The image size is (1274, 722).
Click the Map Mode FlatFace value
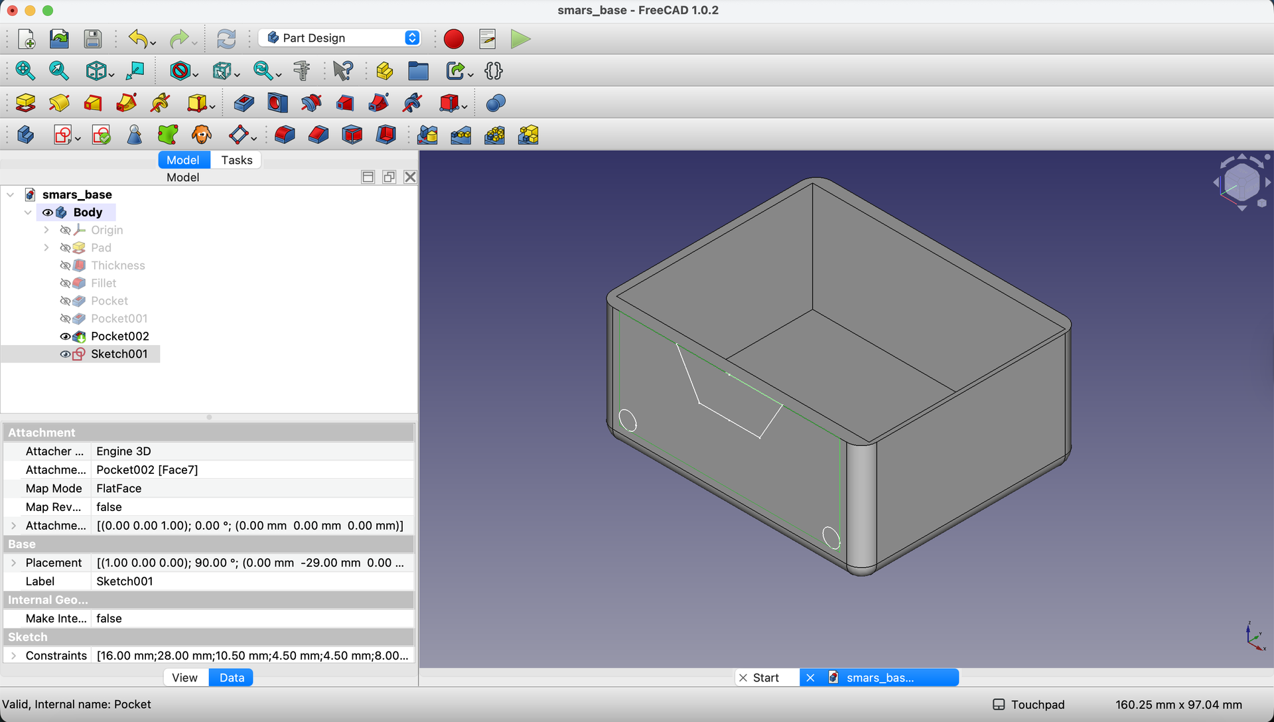(x=252, y=488)
